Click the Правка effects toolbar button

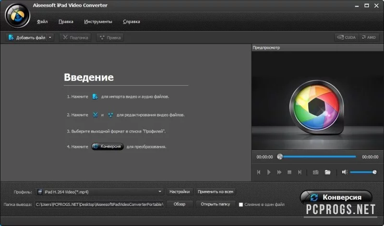point(110,37)
